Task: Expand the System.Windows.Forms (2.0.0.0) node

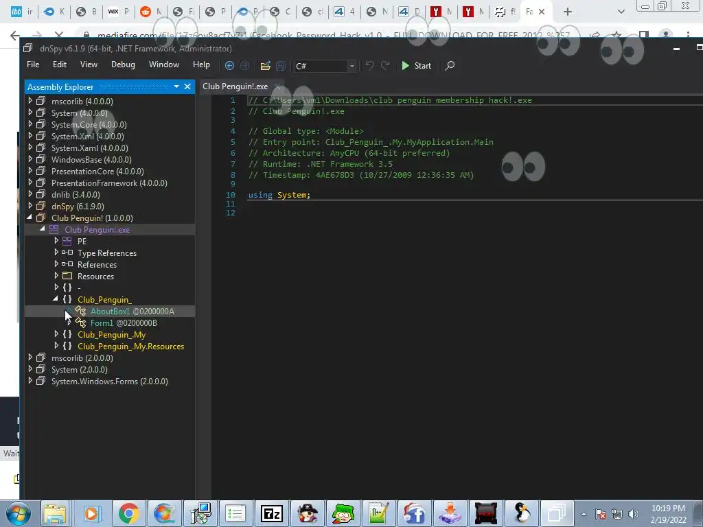Action: tap(30, 380)
